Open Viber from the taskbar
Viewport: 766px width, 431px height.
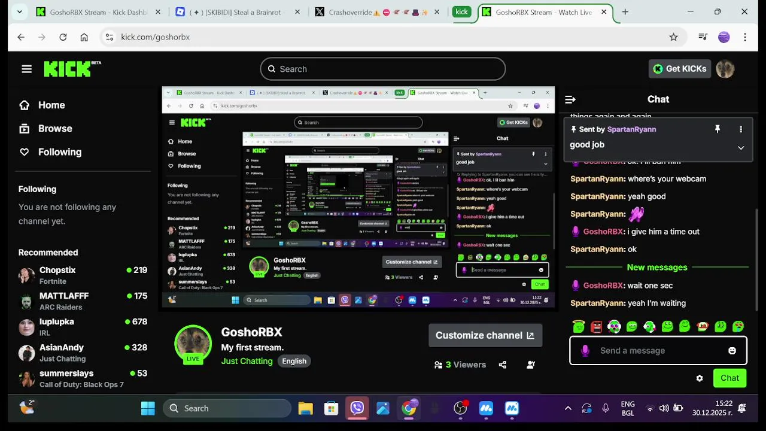357,408
